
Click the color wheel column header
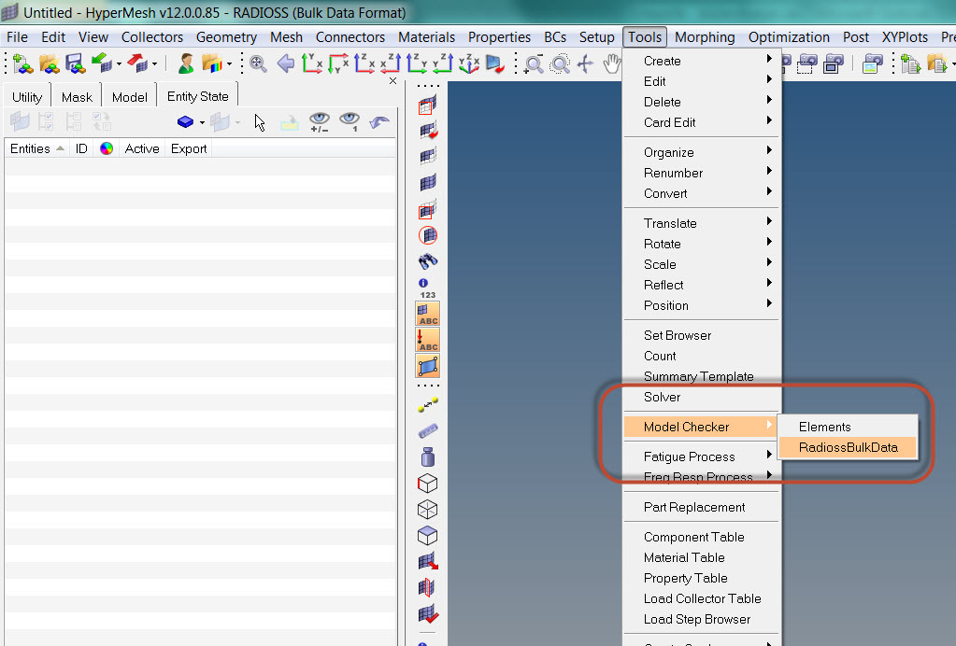coord(107,148)
